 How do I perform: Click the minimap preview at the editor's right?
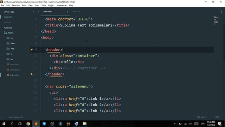coord(216,20)
